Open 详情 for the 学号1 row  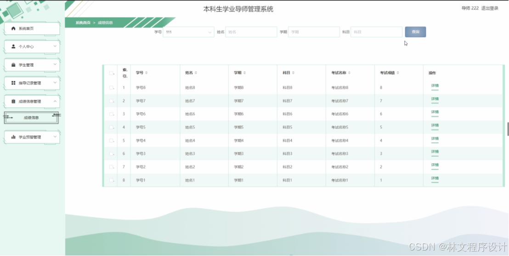tap(435, 178)
